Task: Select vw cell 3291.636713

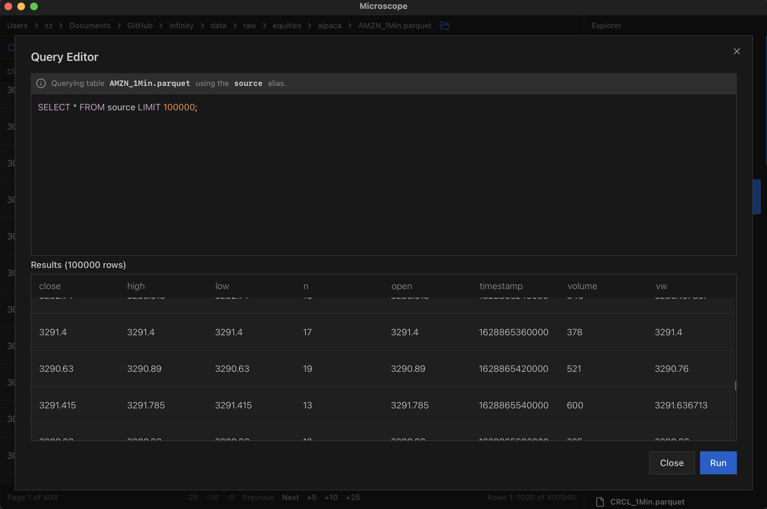Action: [681, 405]
